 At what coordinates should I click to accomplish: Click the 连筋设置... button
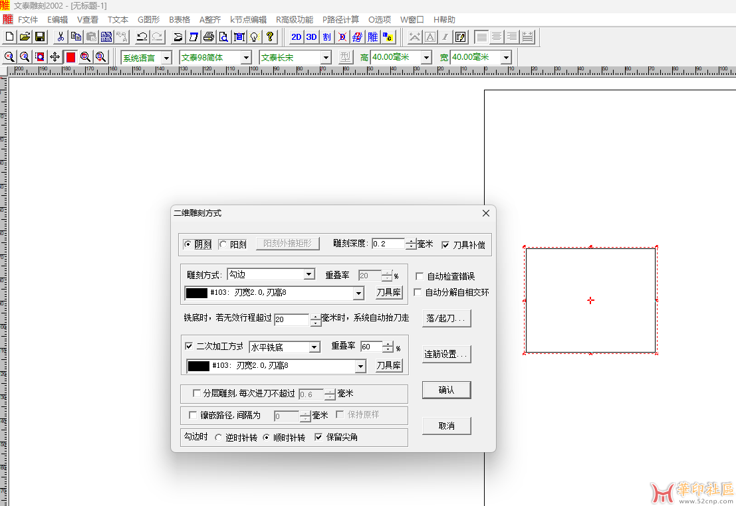point(446,354)
